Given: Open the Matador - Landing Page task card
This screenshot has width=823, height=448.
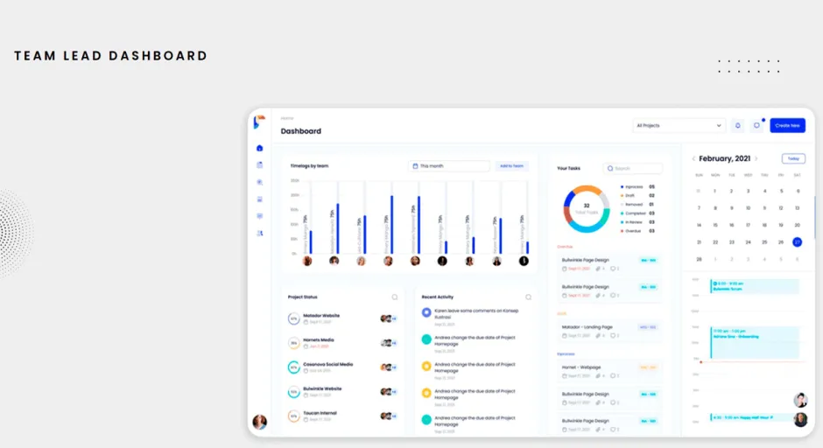Looking at the screenshot, I should coord(608,331).
